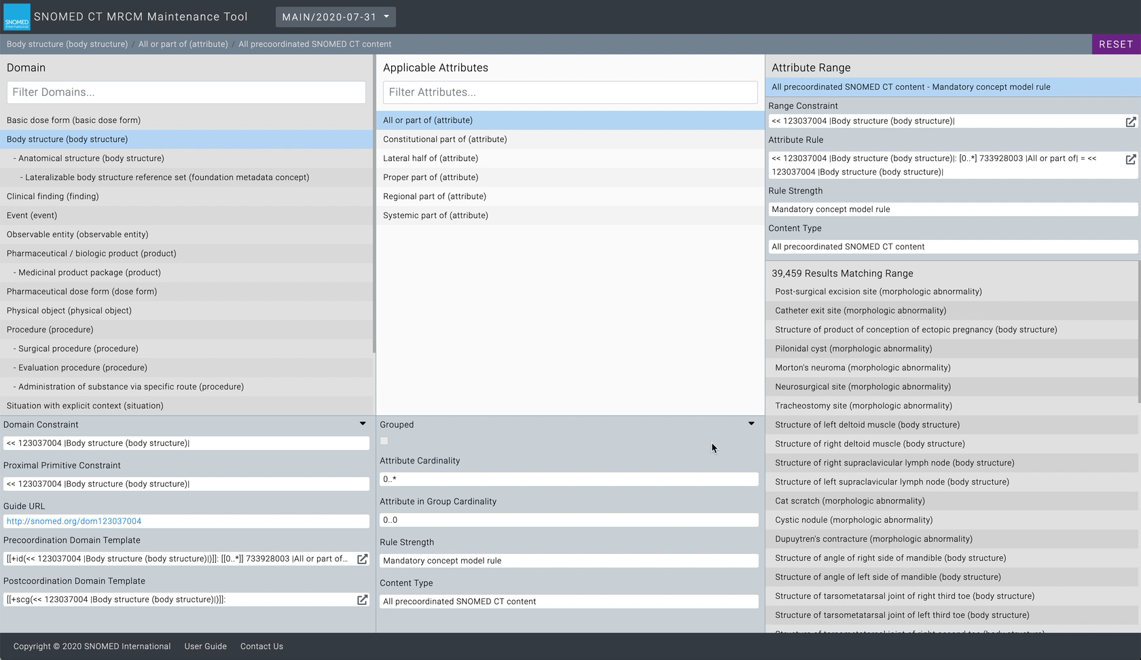
Task: Collapse the Domain Constraint panel arrow
Action: 363,423
